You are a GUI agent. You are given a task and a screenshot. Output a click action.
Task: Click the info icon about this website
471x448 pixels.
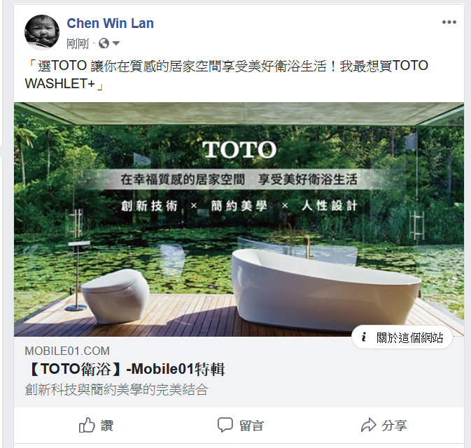[x=364, y=337]
